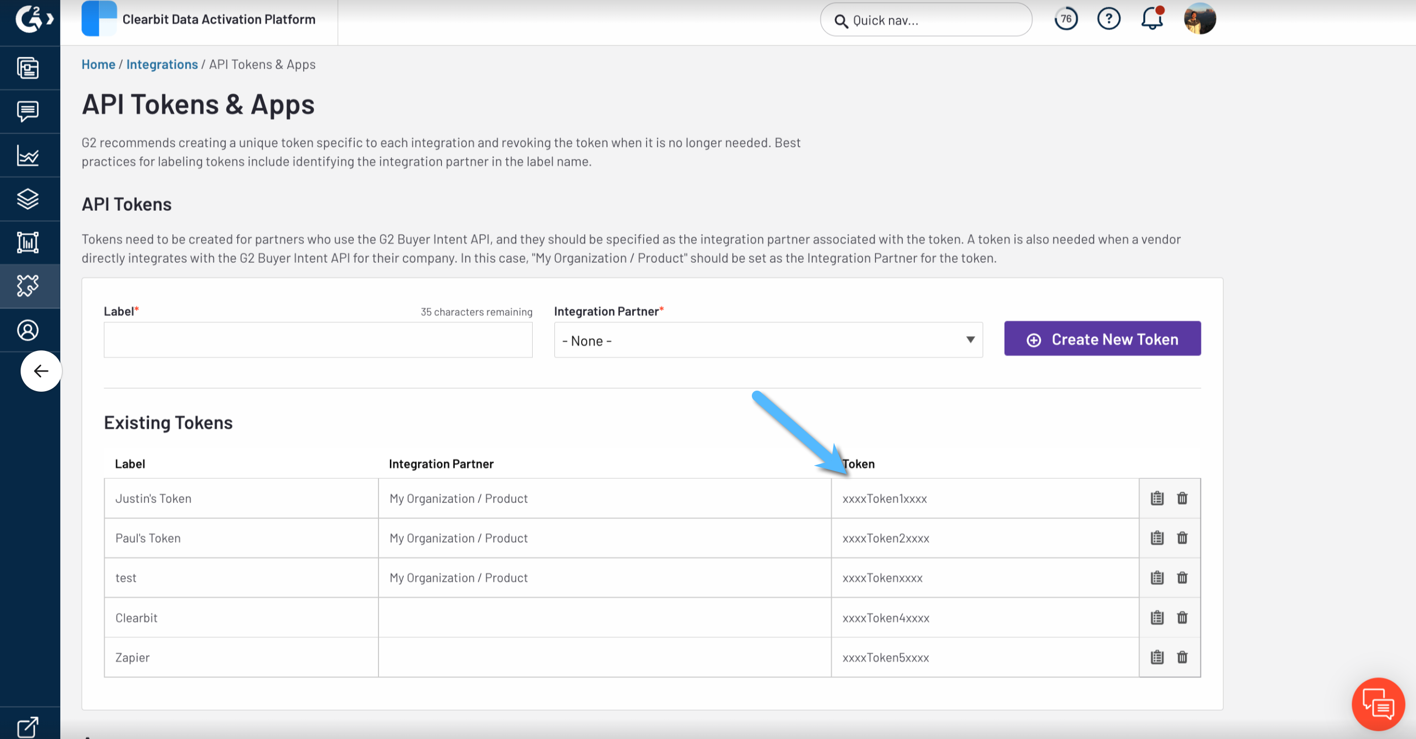Select xxxxToken2xxxx token value
Image resolution: width=1416 pixels, height=739 pixels.
885,539
